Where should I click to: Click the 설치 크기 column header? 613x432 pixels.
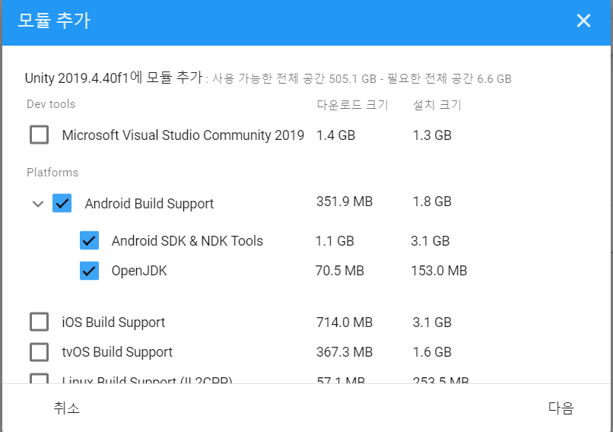[437, 105]
